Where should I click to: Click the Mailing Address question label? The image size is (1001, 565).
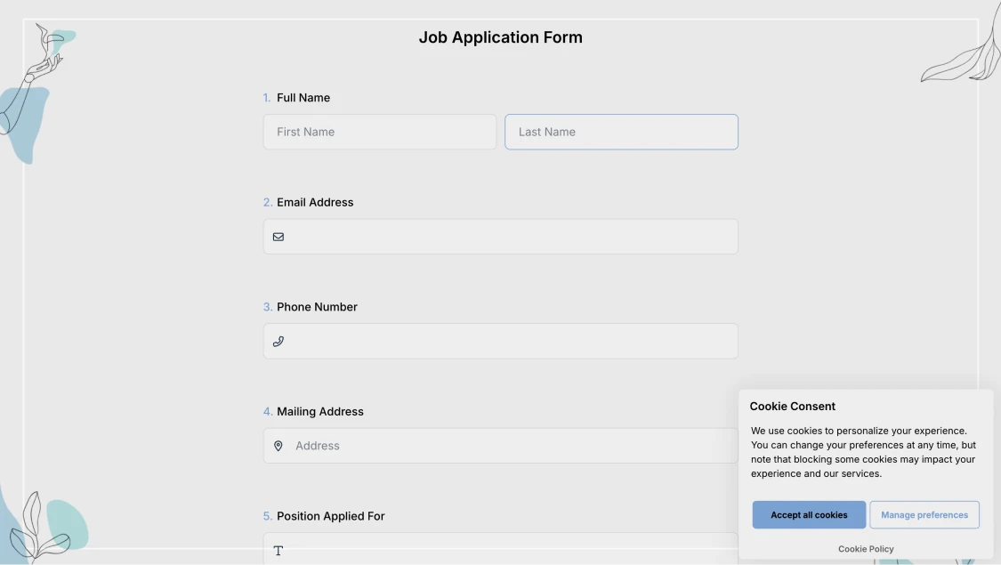point(320,411)
